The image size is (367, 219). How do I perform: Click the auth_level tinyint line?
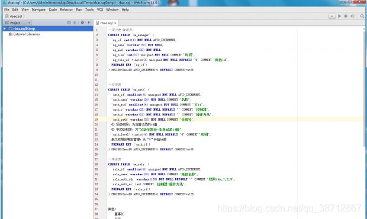161,134
